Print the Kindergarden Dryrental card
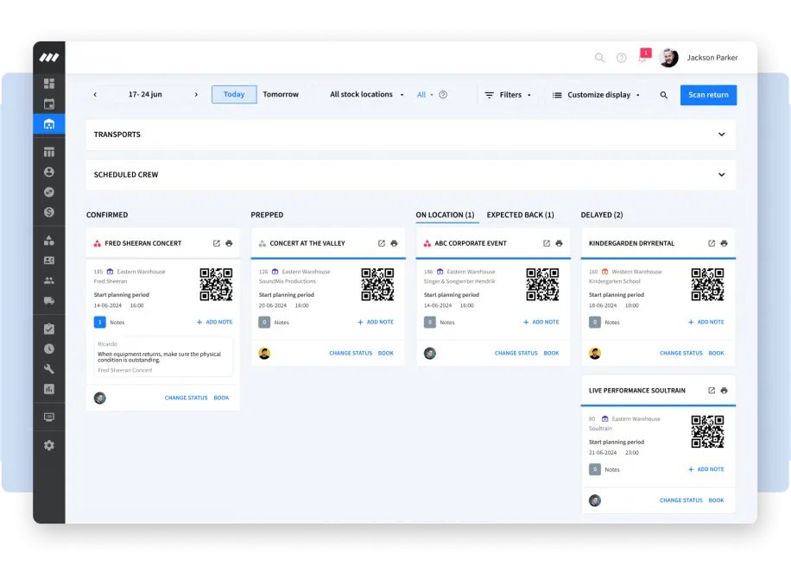791x565 pixels. coord(724,243)
